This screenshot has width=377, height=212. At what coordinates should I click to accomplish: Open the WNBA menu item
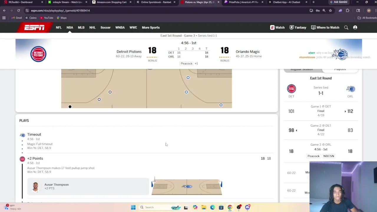pyautogui.click(x=120, y=28)
